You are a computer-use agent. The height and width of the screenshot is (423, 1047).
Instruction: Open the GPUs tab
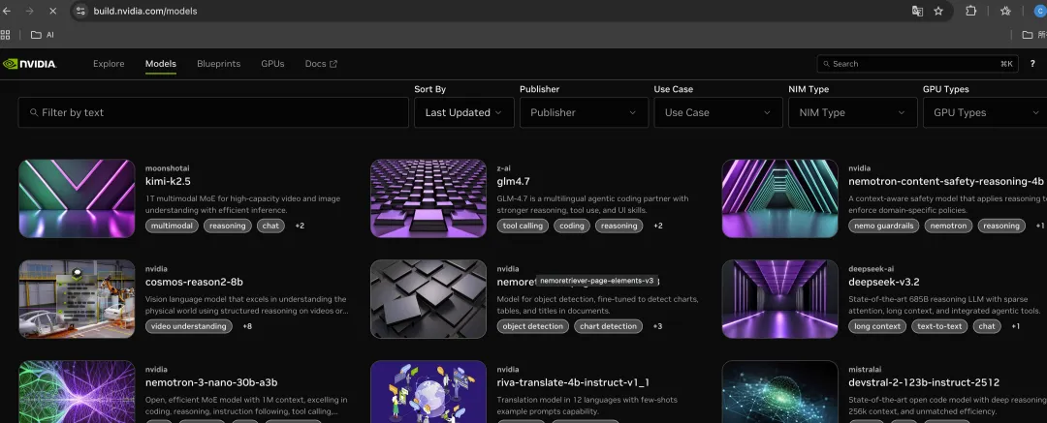tap(272, 64)
